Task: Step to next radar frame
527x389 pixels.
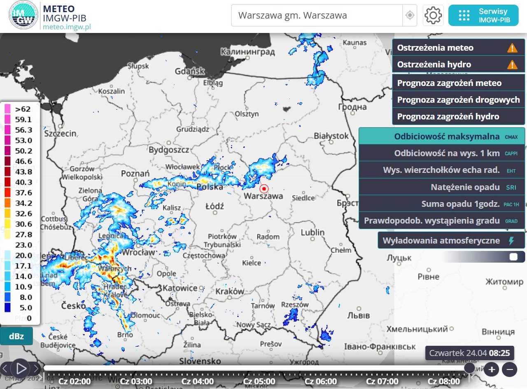Action: 37,368
